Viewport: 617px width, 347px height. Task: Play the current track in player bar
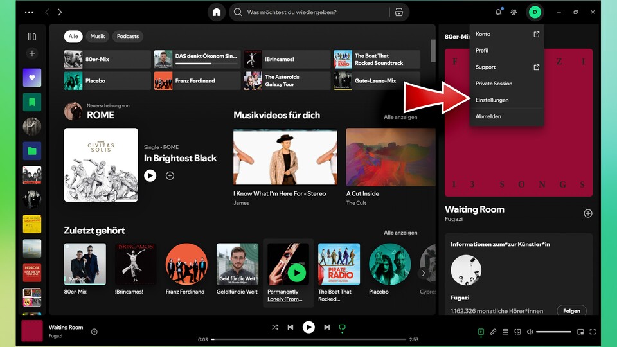(308, 327)
